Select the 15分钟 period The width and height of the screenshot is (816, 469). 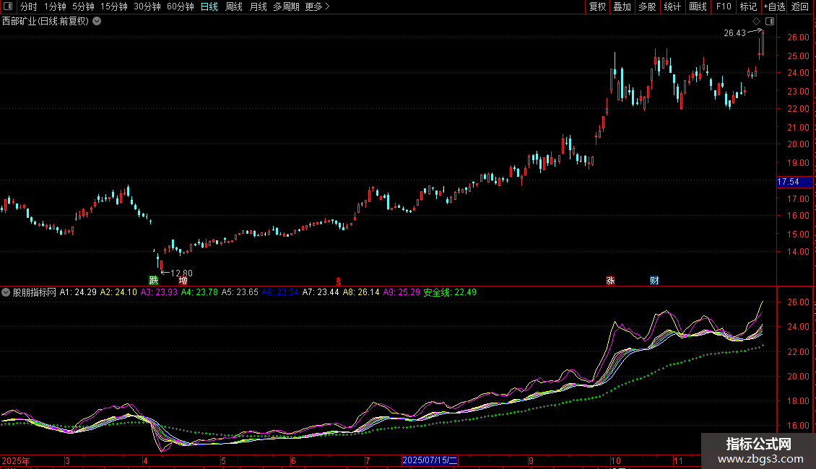point(114,6)
